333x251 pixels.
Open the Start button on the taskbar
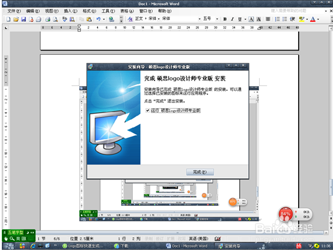click(x=8, y=246)
